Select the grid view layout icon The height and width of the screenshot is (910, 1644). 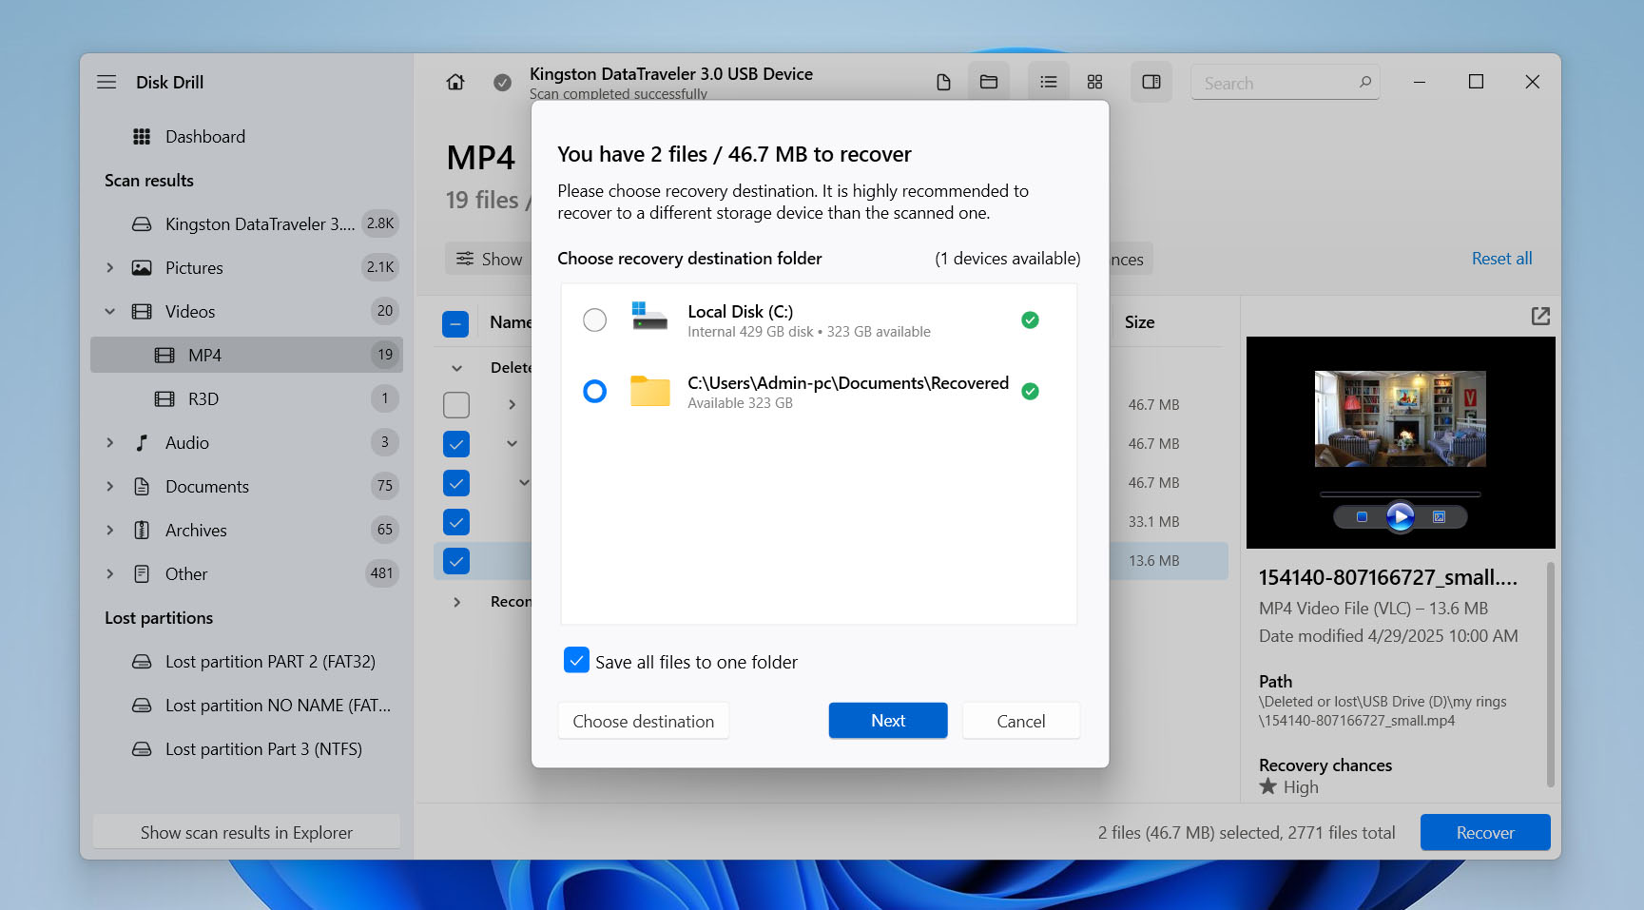point(1094,82)
